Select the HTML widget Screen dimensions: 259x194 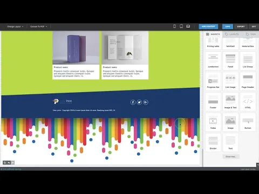[x=248, y=102]
